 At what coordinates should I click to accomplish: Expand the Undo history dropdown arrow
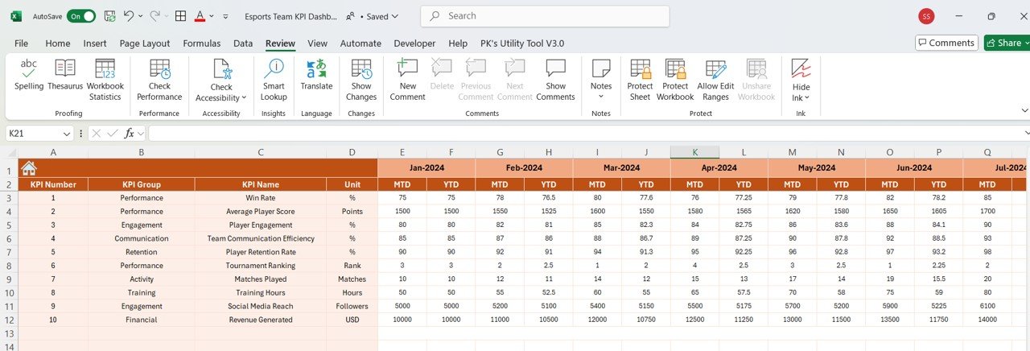pyautogui.click(x=141, y=16)
